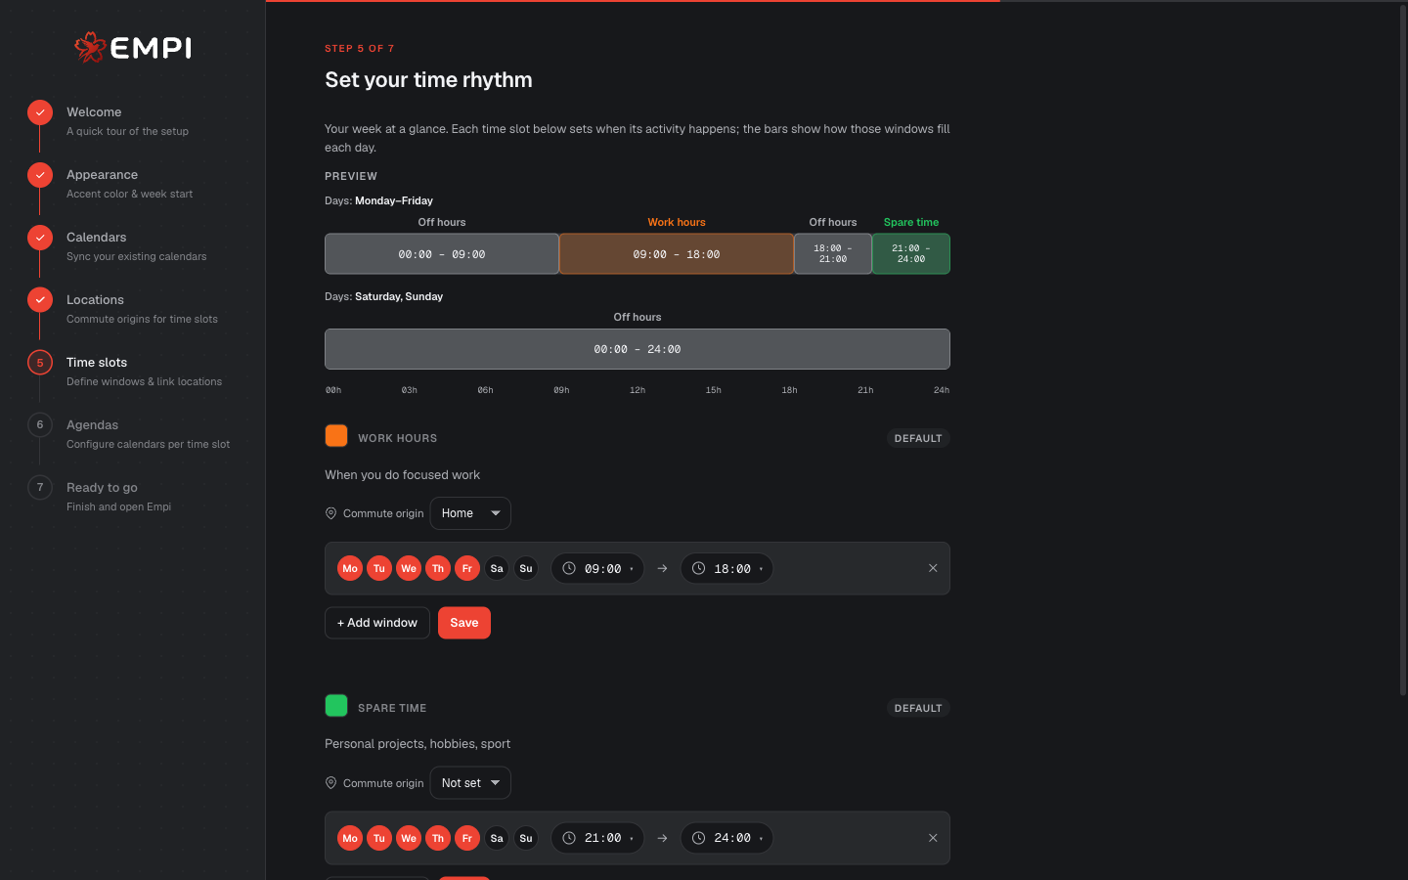
Task: Click the clock icon in the 21:00 field
Action: (569, 838)
